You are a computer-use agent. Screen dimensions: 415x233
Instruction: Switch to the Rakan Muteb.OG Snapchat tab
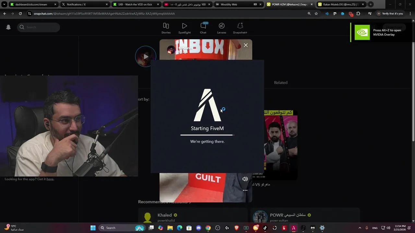tap(342, 5)
